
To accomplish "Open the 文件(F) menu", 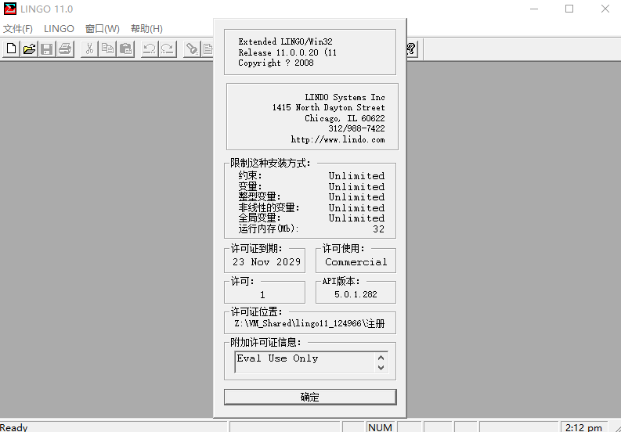I will click(x=18, y=29).
